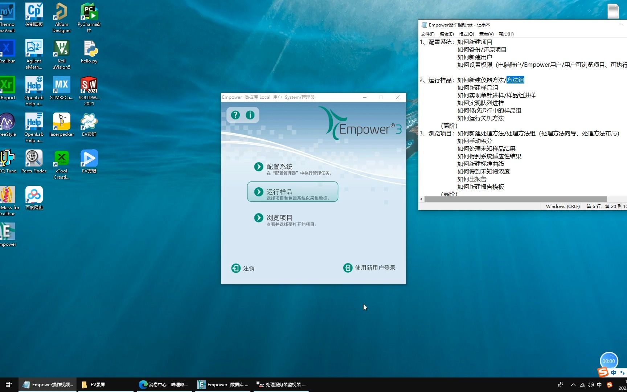Open the 文件(F) menu in Notepad
The width and height of the screenshot is (627, 392).
[427, 34]
